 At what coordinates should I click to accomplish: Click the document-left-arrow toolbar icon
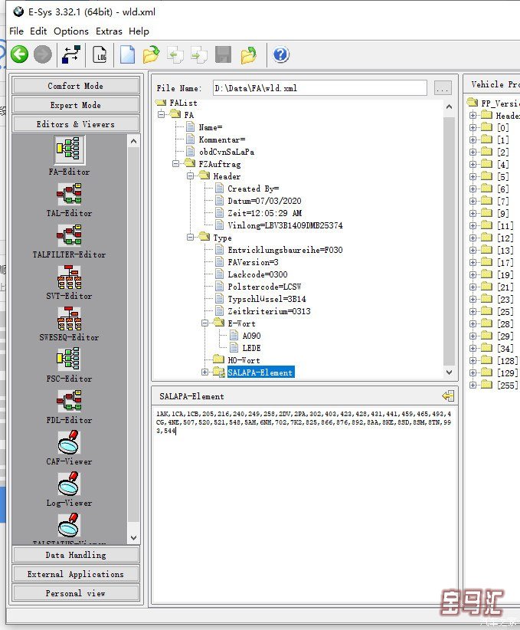pyautogui.click(x=175, y=54)
